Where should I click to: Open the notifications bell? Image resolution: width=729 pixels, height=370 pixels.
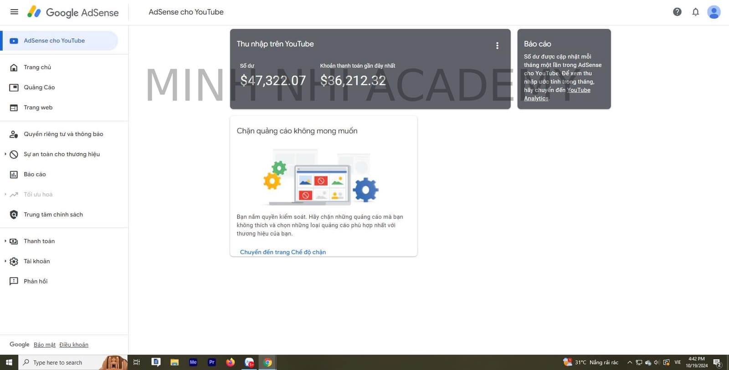[x=695, y=12]
